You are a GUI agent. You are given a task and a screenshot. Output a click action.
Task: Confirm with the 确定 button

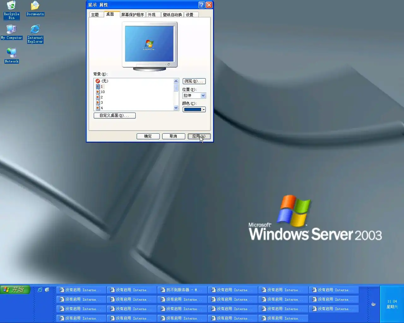point(148,136)
